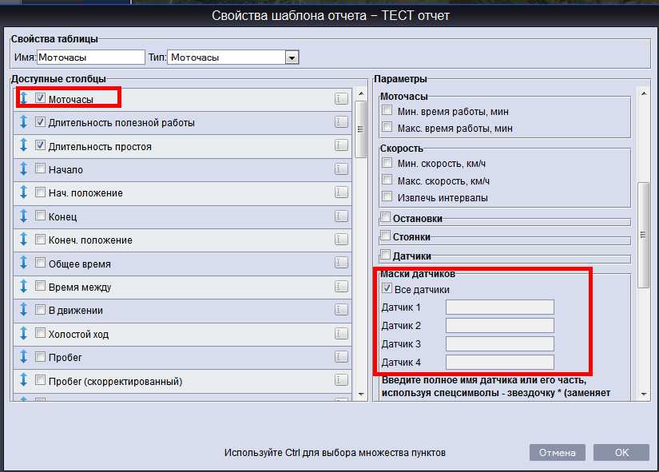Check Макс. скорость, км/ч option
Image resolution: width=659 pixels, height=472 pixels.
point(387,180)
